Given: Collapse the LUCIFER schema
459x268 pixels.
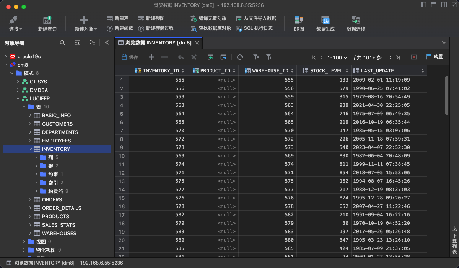Looking at the screenshot, I should click(x=18, y=98).
